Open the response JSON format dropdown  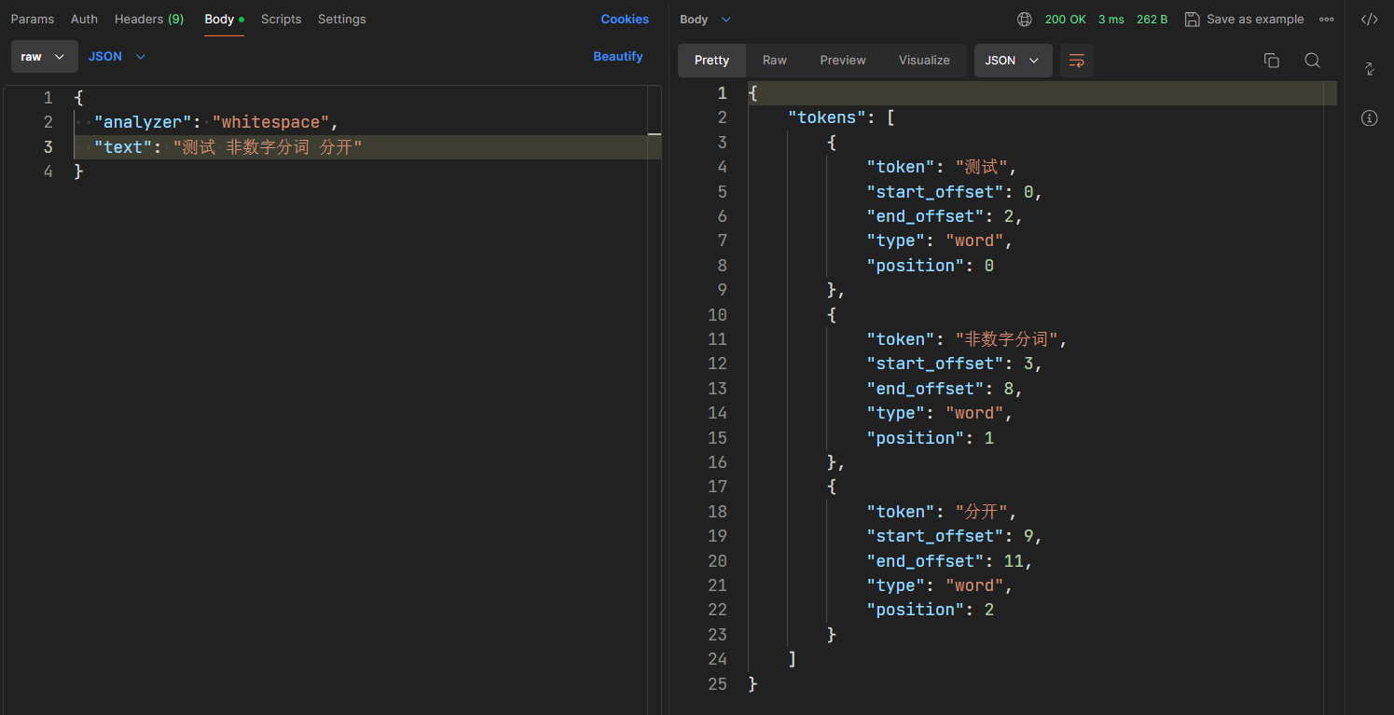[1013, 60]
